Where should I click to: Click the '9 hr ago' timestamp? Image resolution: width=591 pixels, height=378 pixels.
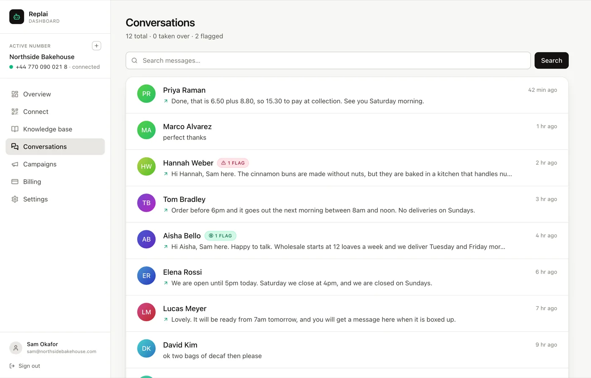pos(546,345)
